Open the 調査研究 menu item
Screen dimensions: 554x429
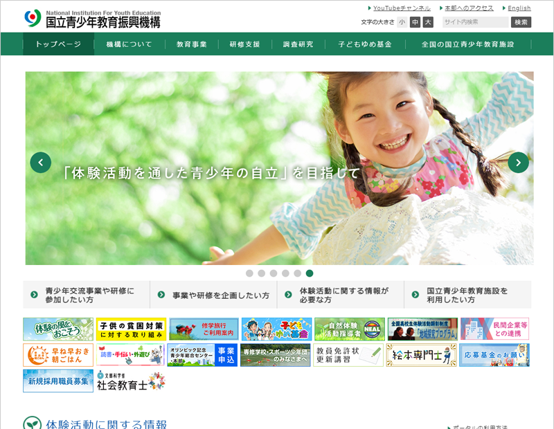click(298, 44)
